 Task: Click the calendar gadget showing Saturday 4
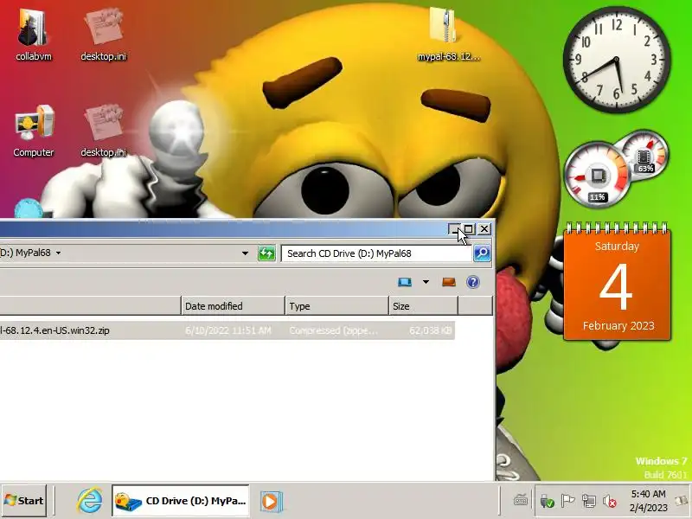pyautogui.click(x=617, y=283)
